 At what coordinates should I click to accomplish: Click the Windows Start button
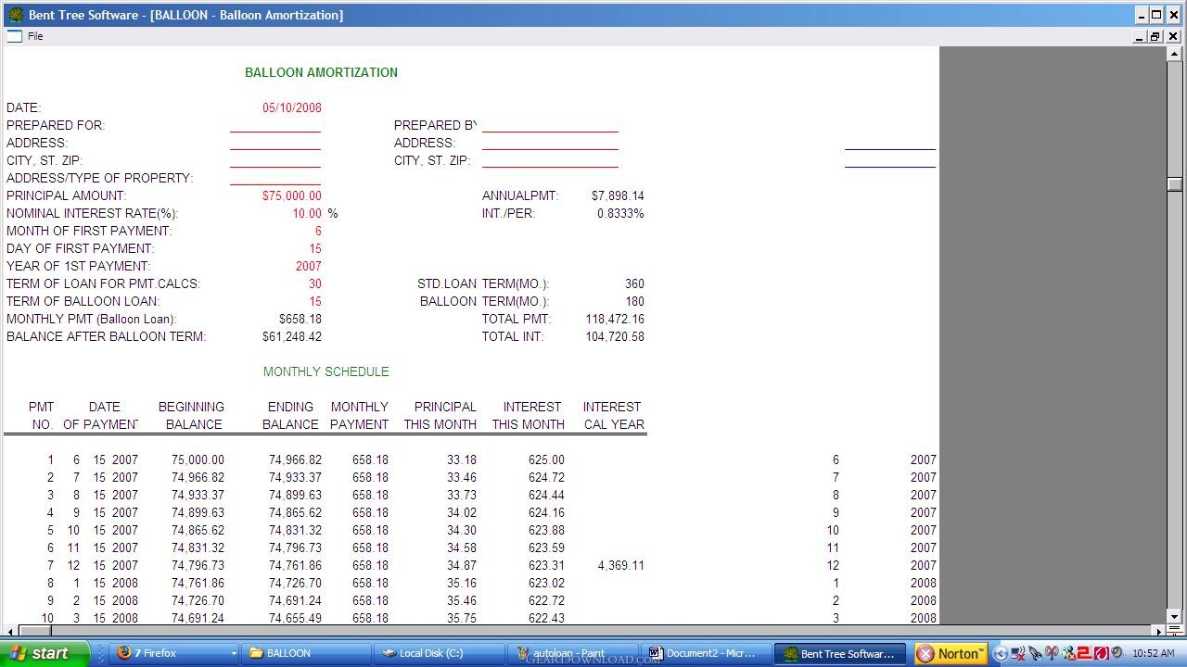click(x=45, y=653)
